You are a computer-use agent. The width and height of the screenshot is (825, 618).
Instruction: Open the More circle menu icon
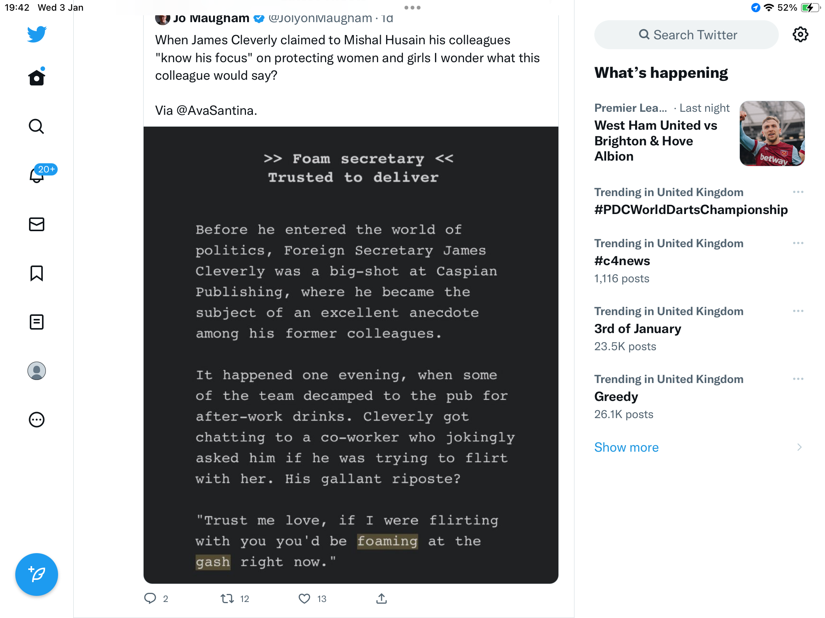(x=37, y=420)
